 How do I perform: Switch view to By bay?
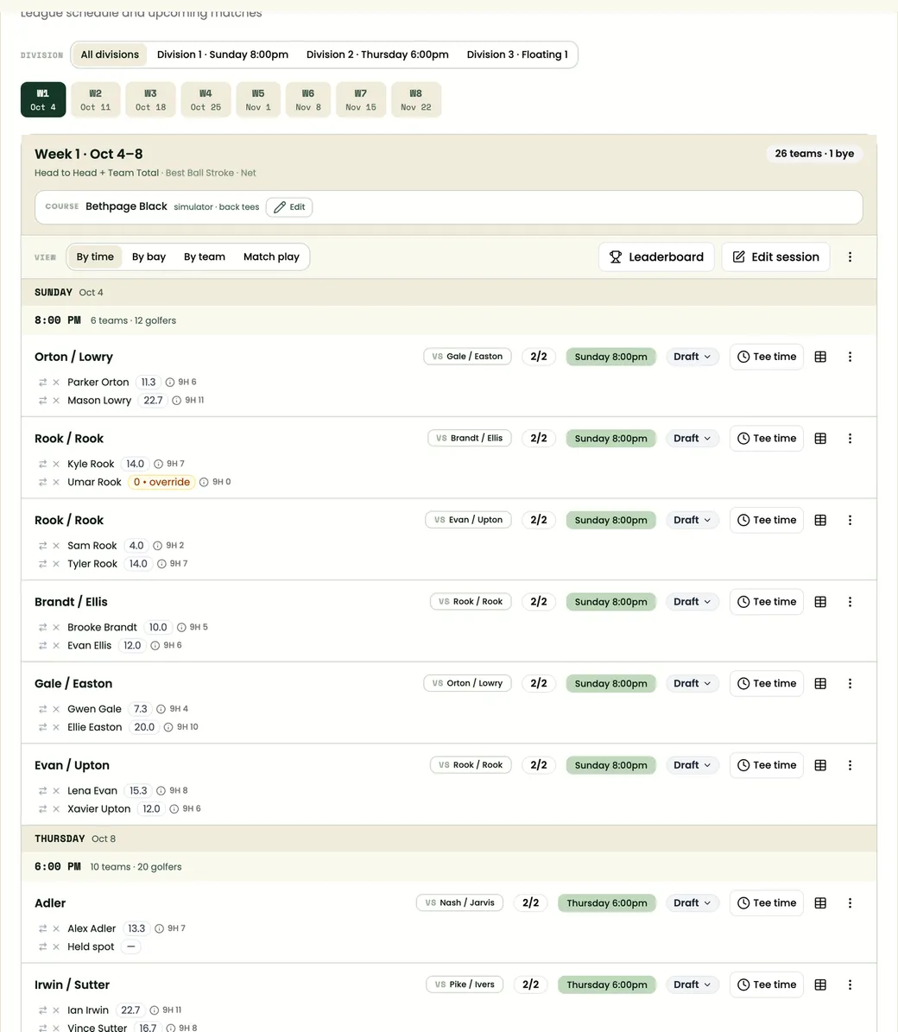[149, 256]
